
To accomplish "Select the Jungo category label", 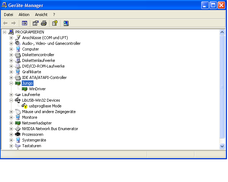I will (x=27, y=83).
